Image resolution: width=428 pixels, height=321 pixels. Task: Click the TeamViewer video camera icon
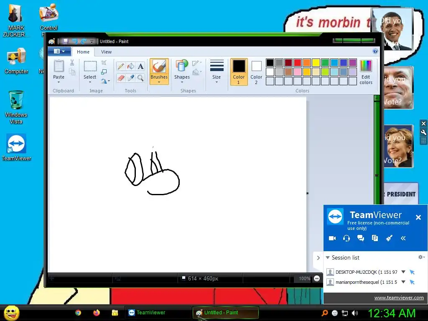click(332, 238)
